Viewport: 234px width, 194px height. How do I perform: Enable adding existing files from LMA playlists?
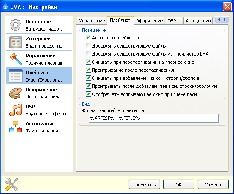[x=88, y=54]
